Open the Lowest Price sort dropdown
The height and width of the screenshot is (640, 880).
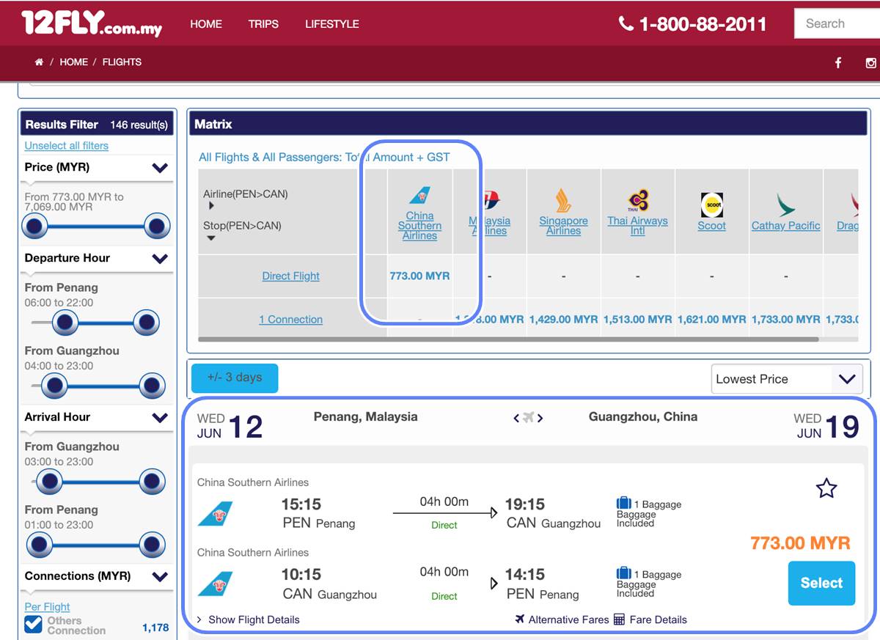(x=787, y=379)
